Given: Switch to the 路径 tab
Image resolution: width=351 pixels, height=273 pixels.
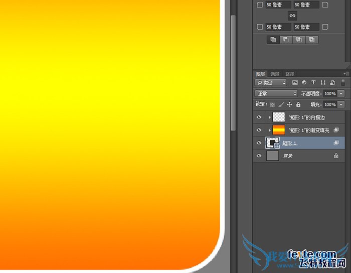Looking at the screenshot, I should pos(289,74).
